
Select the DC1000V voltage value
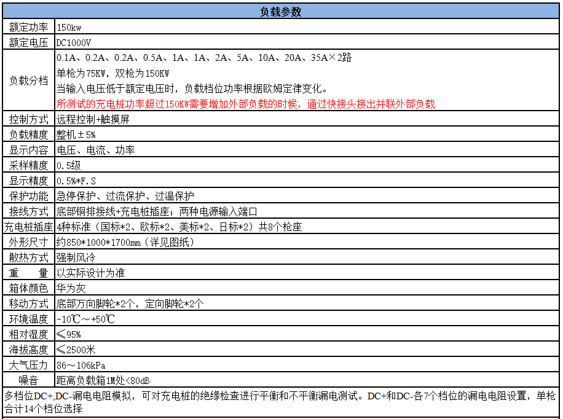pos(74,43)
